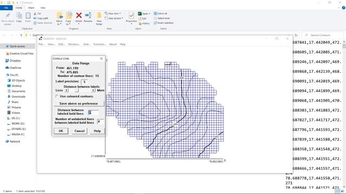Select Quick access in sidebar
This screenshot has width=346, height=194.
pyautogui.click(x=17, y=46)
